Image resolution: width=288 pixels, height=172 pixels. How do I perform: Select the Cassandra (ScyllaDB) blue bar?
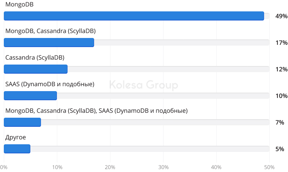[36, 69]
